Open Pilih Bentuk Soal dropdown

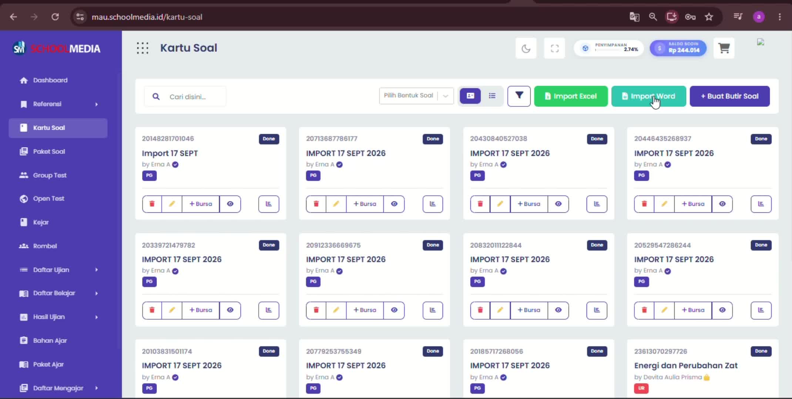click(416, 96)
